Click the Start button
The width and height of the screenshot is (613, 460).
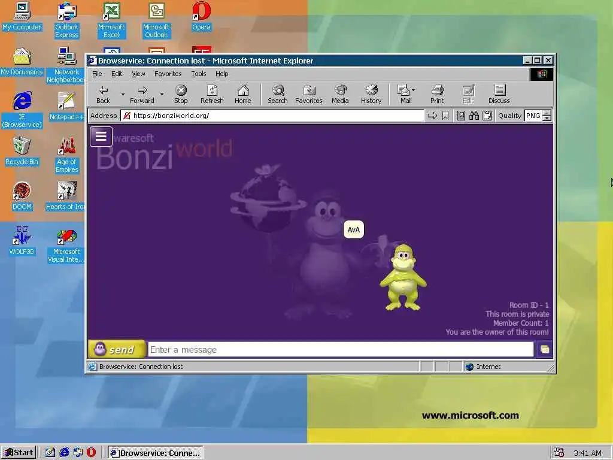click(x=19, y=453)
